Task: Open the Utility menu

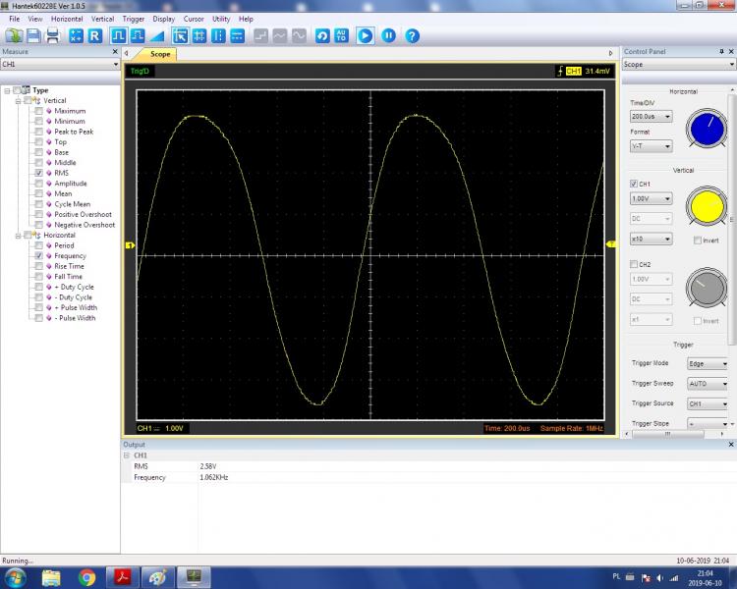Action: pyautogui.click(x=221, y=19)
